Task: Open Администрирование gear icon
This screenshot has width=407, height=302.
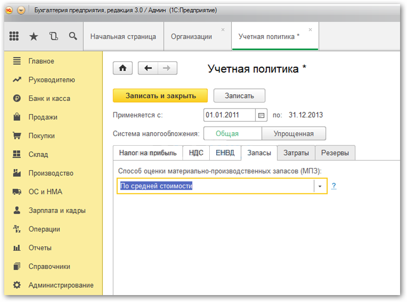Action: [17, 285]
